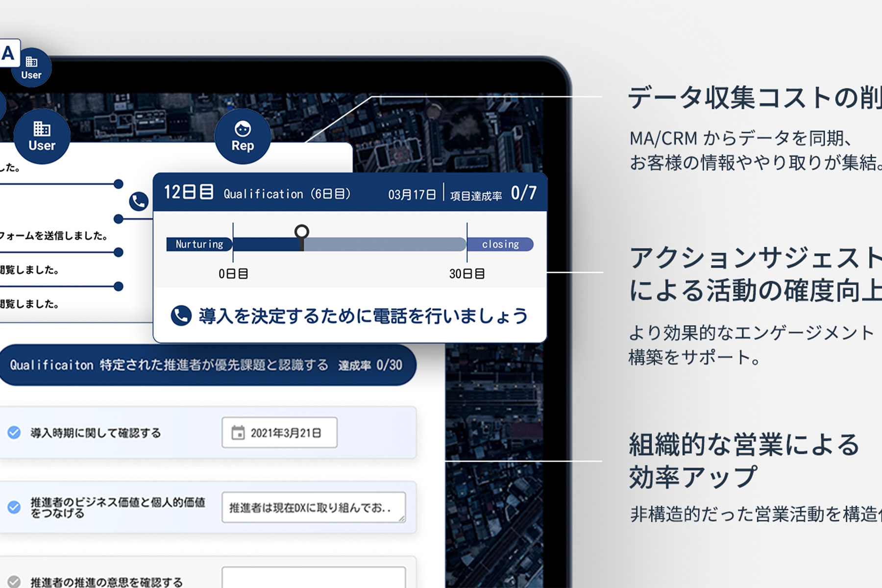
Task: Check the 推進者の推進の意思を確認する checkbox
Action: tap(14, 582)
